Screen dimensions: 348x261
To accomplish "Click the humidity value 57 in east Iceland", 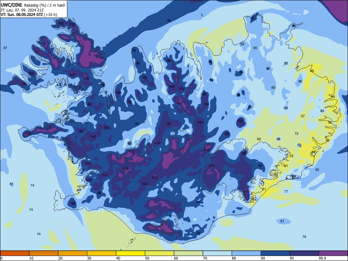I will [303, 116].
